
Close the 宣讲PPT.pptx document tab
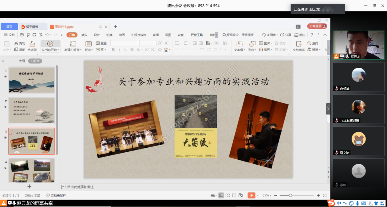click(106, 27)
